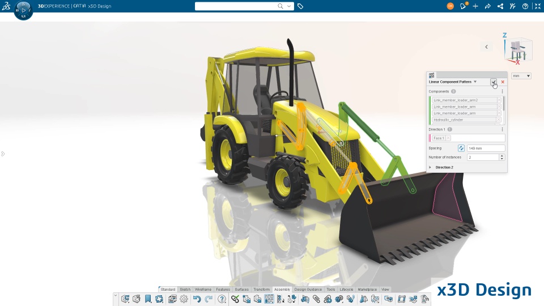The width and height of the screenshot is (544, 306).
Task: Click the search magnifier icon
Action: [x=280, y=6]
